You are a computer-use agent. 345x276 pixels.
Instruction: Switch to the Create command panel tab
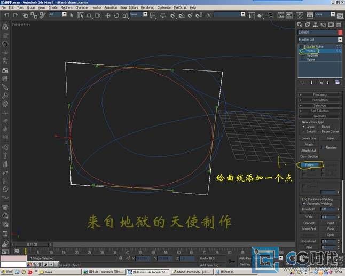coord(300,25)
